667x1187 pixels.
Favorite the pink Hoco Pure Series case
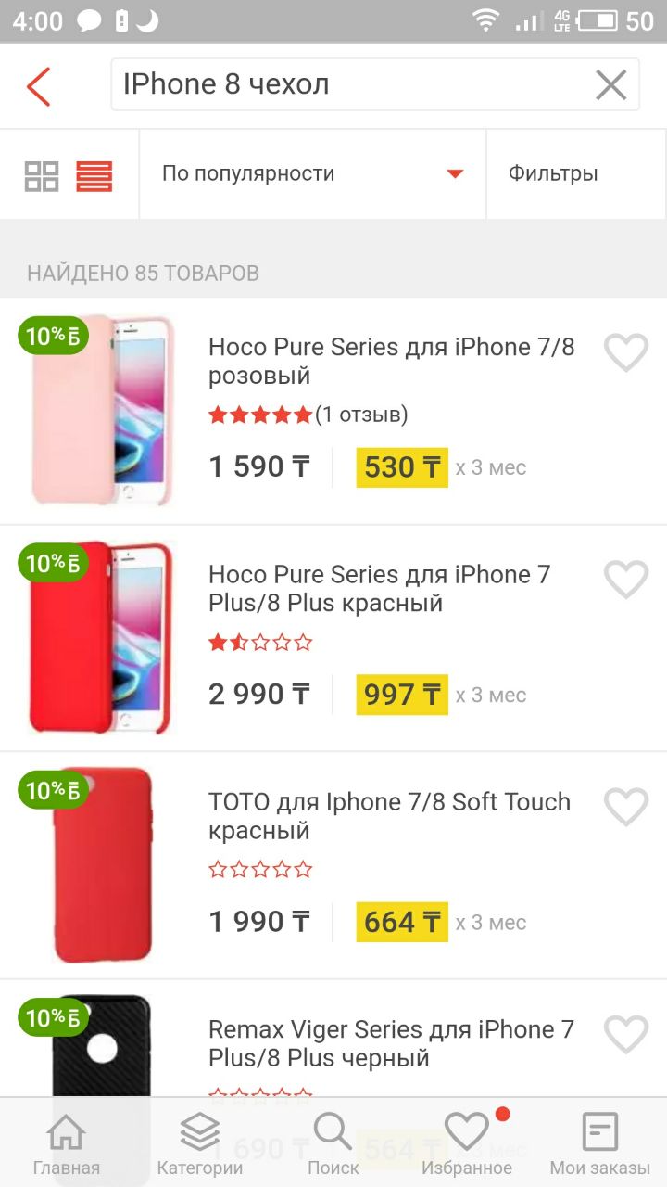(x=626, y=352)
